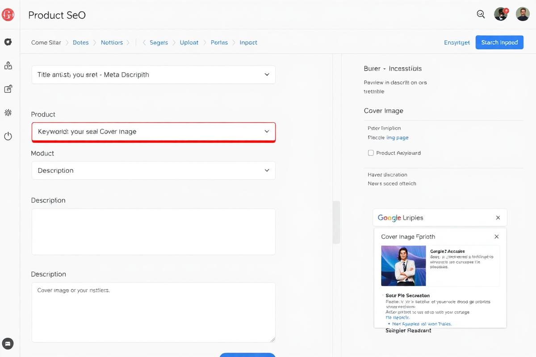Select the dark circular icon atop the sidebar
Viewport: 536px width, 357px height.
[x=8, y=42]
